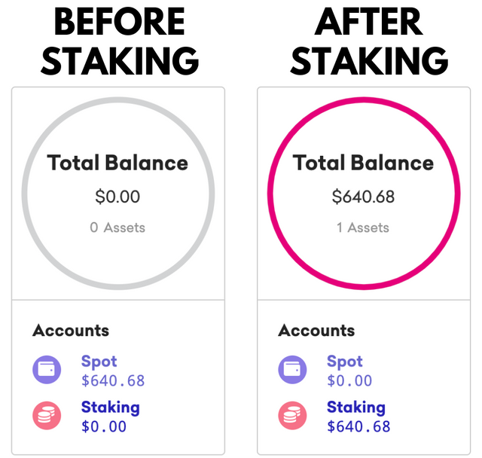Open the Spot link in After Staking panel
The width and height of the screenshot is (482, 458).
click(345, 362)
